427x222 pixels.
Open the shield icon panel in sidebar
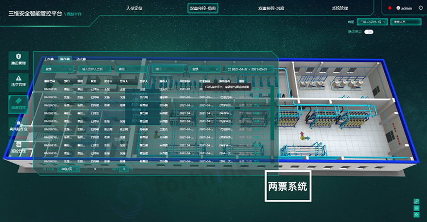pos(19,60)
